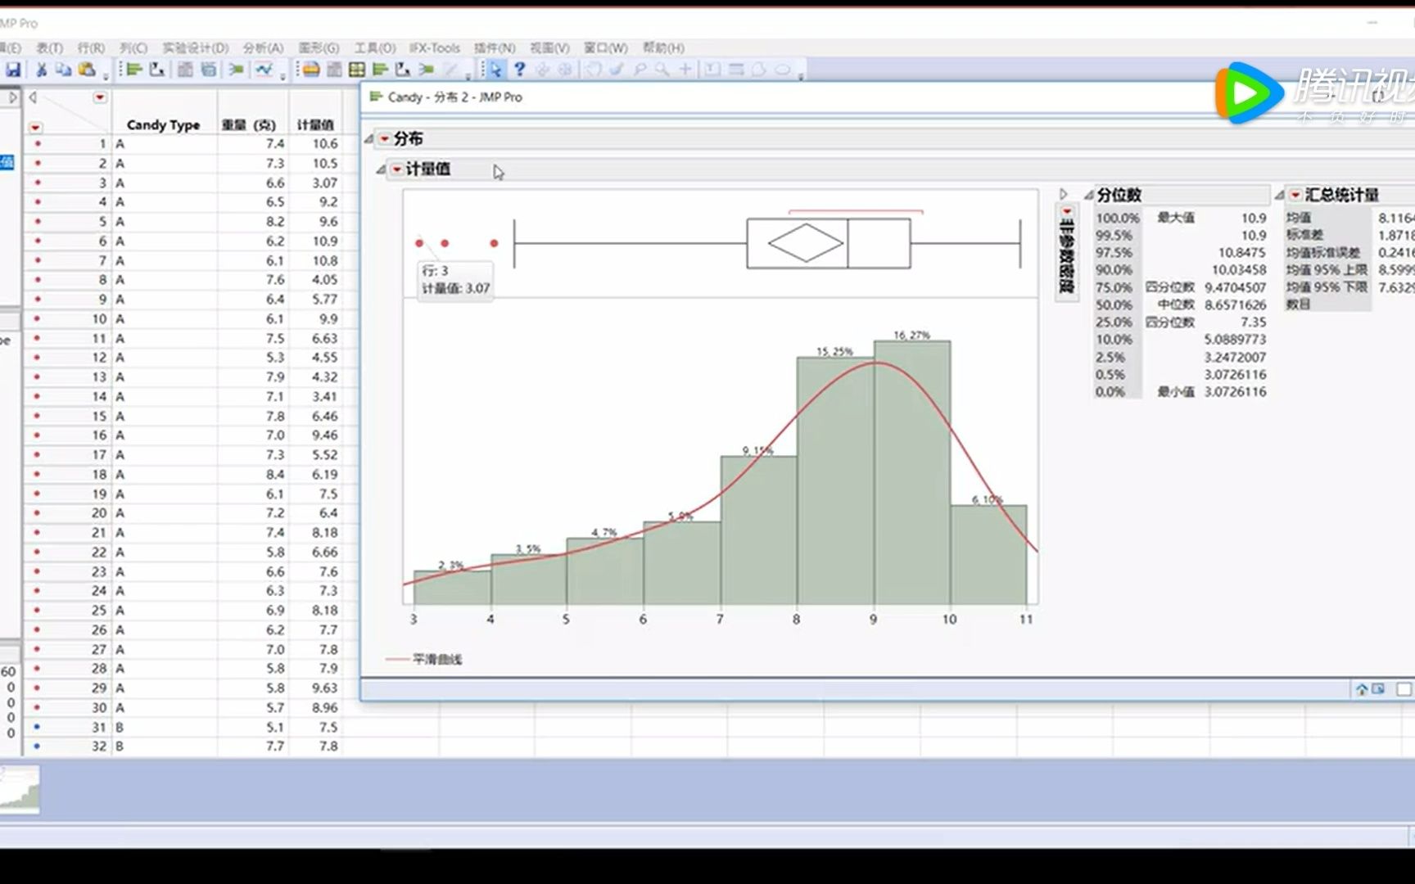The height and width of the screenshot is (884, 1415).
Task: Open the 计量值 red triangle menu
Action: [396, 169]
